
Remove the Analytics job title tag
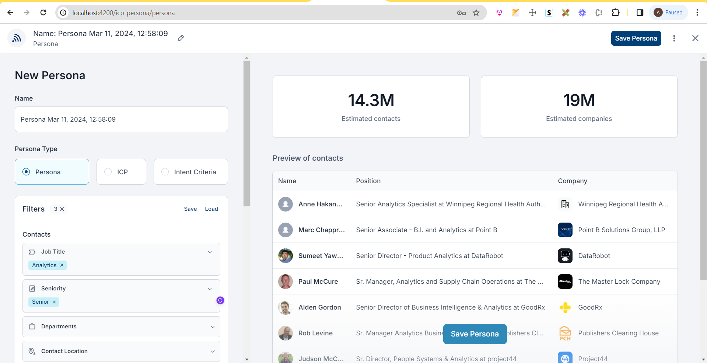pyautogui.click(x=62, y=265)
